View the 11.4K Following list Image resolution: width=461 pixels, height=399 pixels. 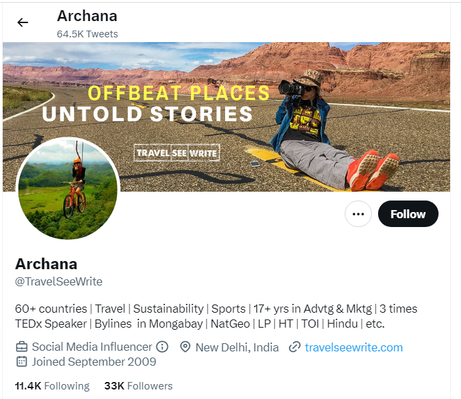52,386
